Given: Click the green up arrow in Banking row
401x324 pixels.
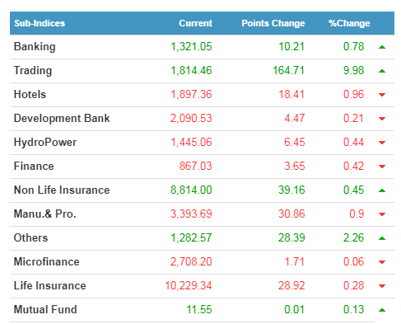Looking at the screenshot, I should tap(382, 47).
